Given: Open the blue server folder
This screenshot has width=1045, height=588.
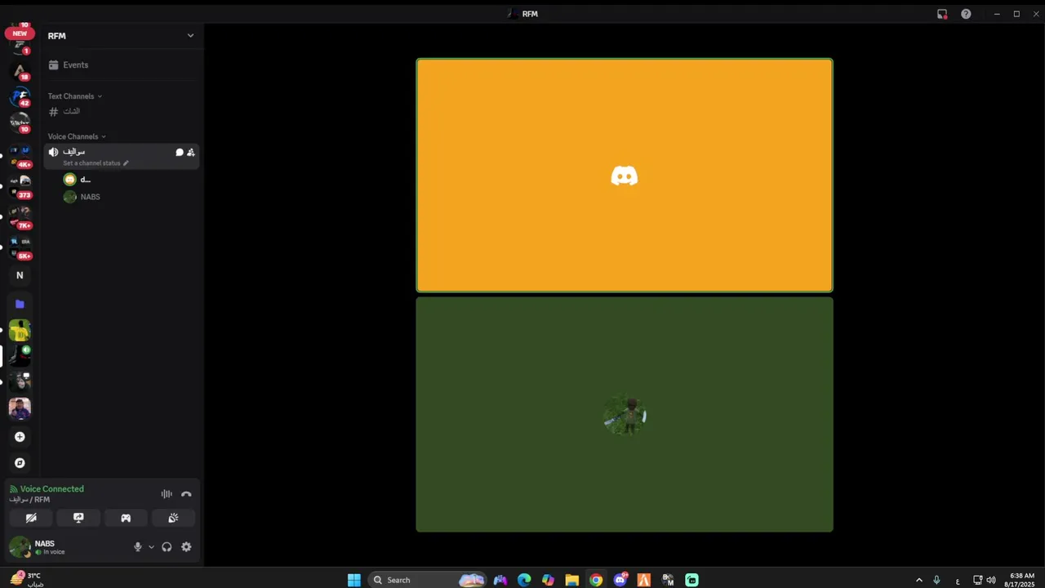Looking at the screenshot, I should click(x=20, y=304).
